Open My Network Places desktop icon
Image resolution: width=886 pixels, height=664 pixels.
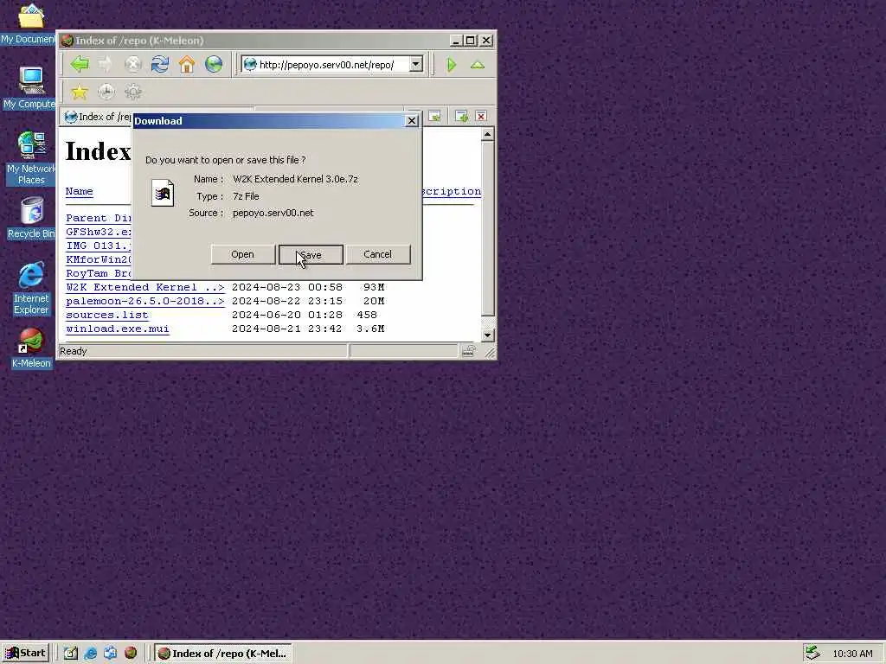click(x=31, y=158)
